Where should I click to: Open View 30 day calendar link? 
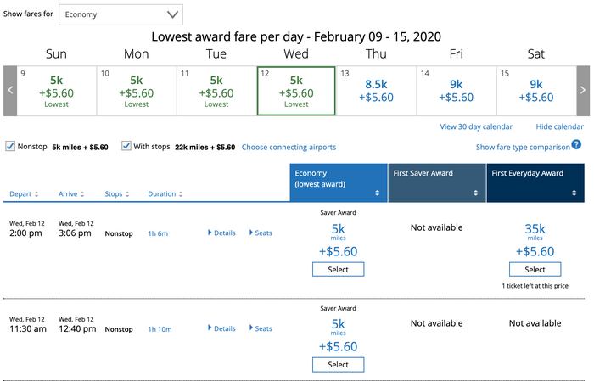click(x=476, y=127)
